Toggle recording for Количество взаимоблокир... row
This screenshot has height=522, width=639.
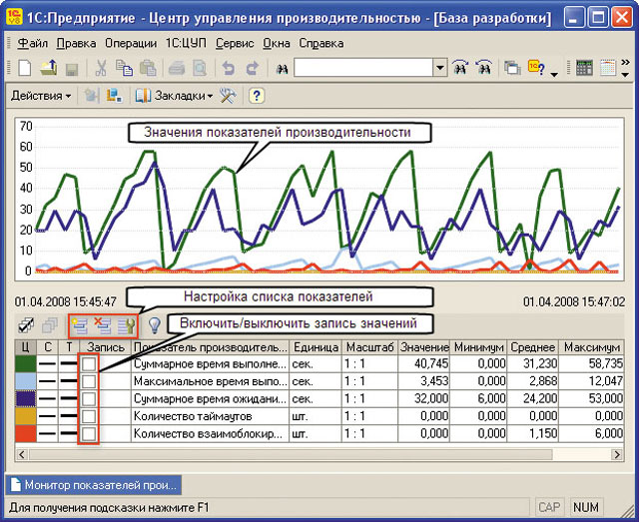point(89,434)
